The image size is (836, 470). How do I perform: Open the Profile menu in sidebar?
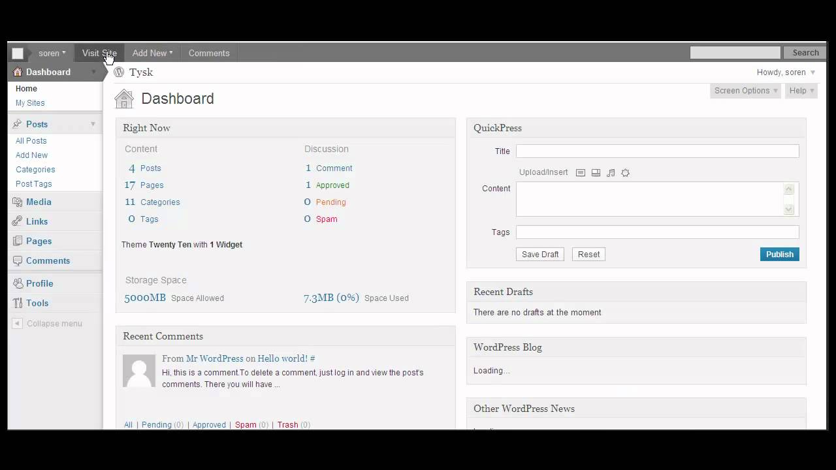tap(40, 283)
